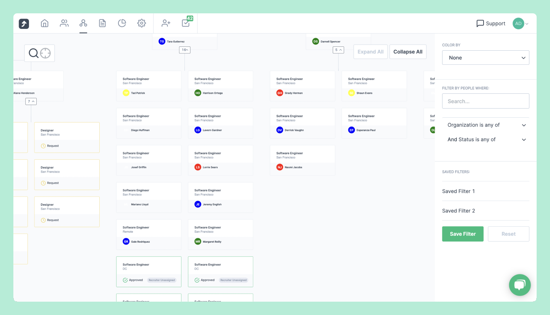Open the documents/reports icon
This screenshot has height=315, width=550.
click(102, 23)
